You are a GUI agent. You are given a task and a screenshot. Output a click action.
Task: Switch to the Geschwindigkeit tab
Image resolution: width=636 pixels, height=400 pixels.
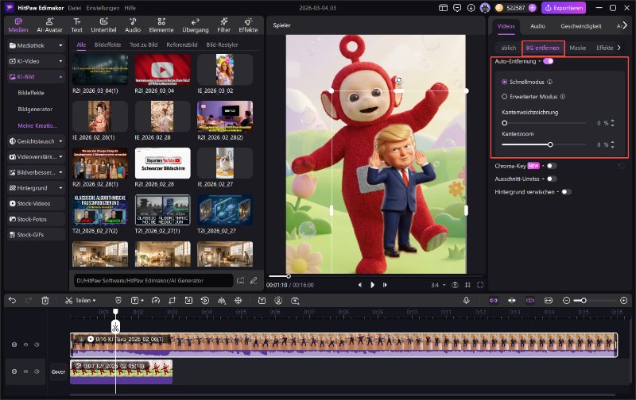[581, 26]
